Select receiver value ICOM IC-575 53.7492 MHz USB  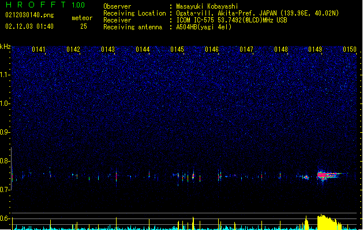(231, 20)
